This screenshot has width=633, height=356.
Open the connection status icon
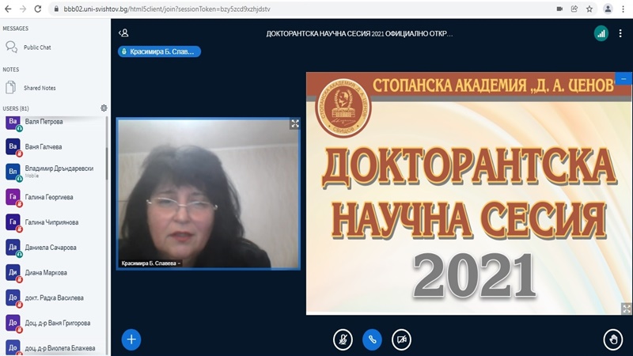click(601, 33)
